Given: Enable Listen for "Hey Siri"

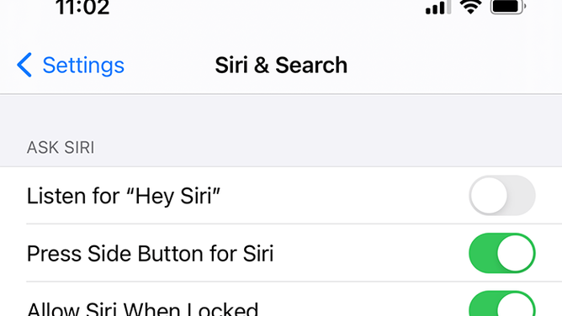Looking at the screenshot, I should pos(502,195).
